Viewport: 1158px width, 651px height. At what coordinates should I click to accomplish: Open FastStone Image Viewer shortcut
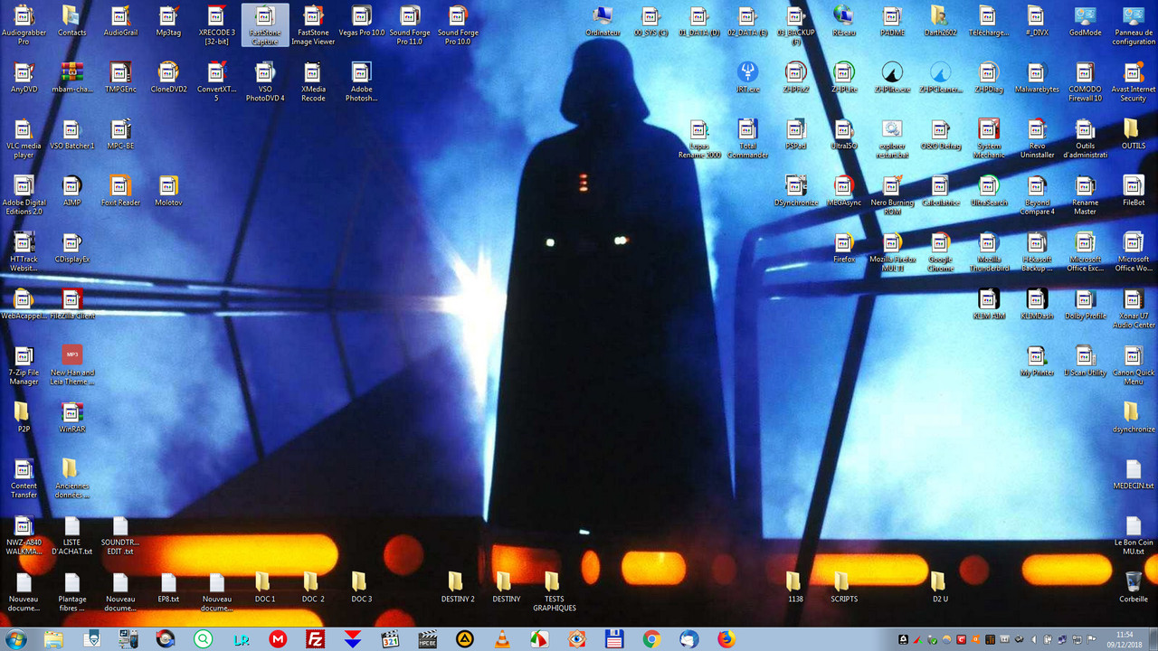tap(313, 24)
